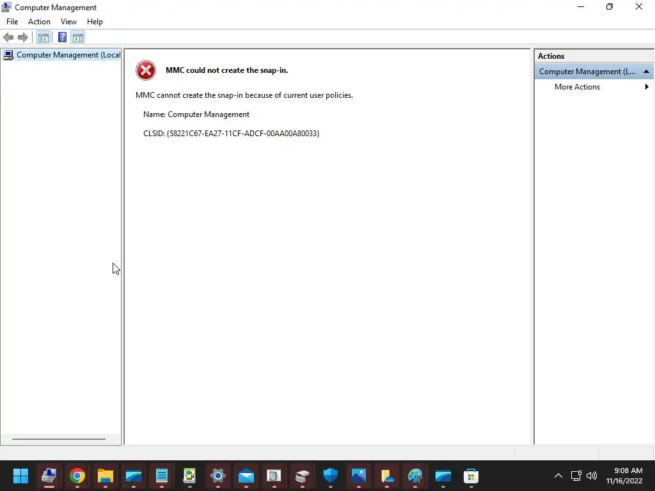Restore down the Computer Management window
Screen dimensions: 655x491
pos(610,6)
